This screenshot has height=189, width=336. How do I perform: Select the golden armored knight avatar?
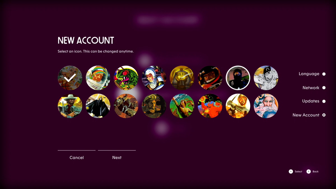click(x=238, y=106)
